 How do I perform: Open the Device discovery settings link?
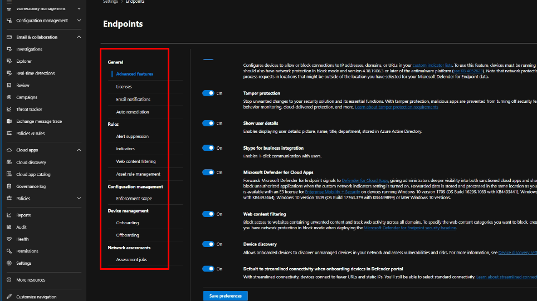[518, 253]
